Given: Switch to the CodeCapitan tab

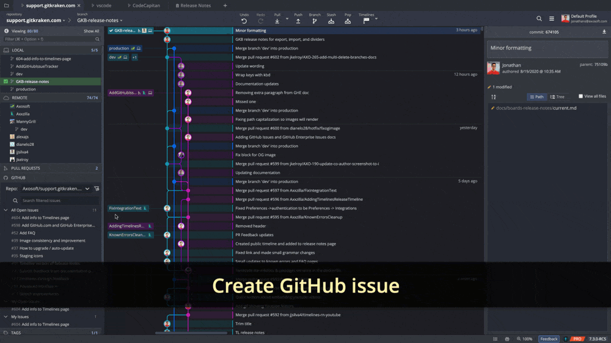Looking at the screenshot, I should coord(144,5).
